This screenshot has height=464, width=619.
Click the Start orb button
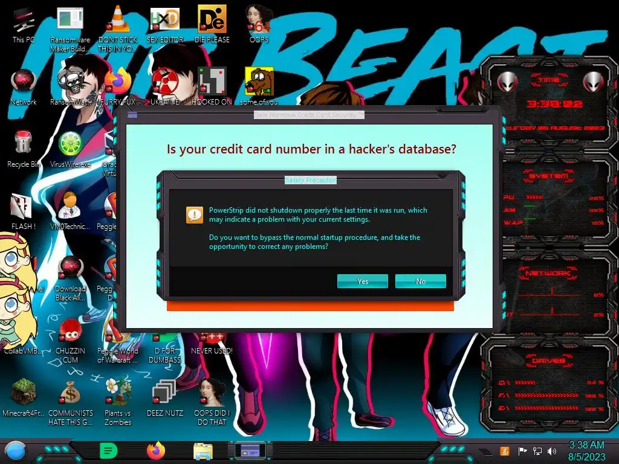pyautogui.click(x=15, y=451)
